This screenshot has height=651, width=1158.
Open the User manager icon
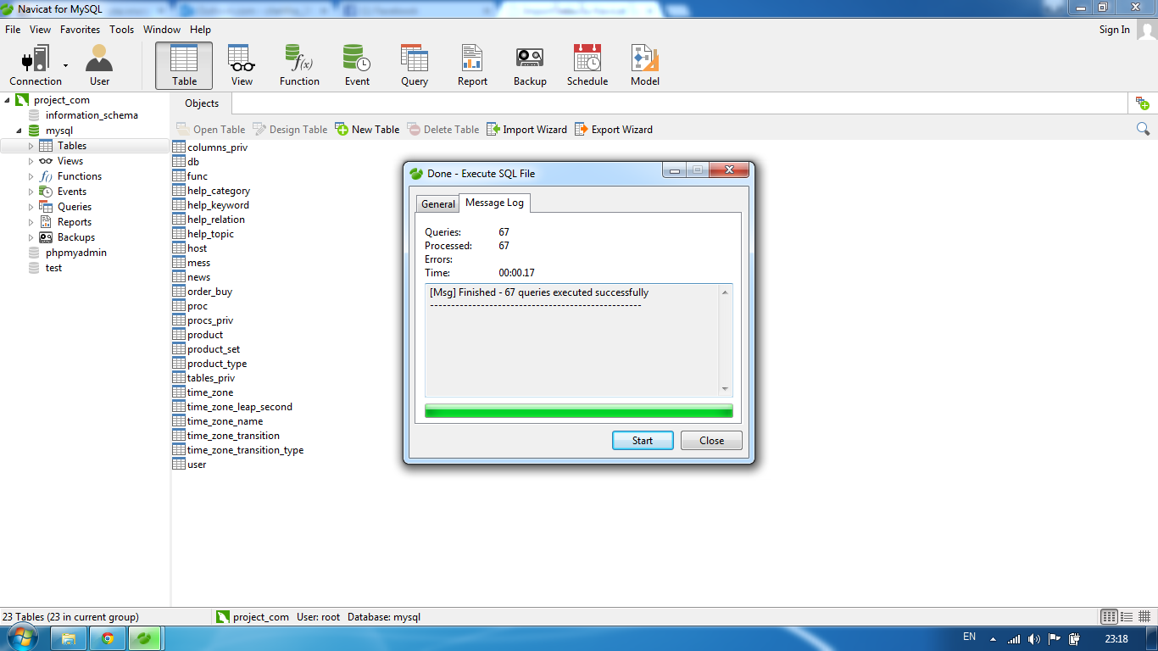99,66
